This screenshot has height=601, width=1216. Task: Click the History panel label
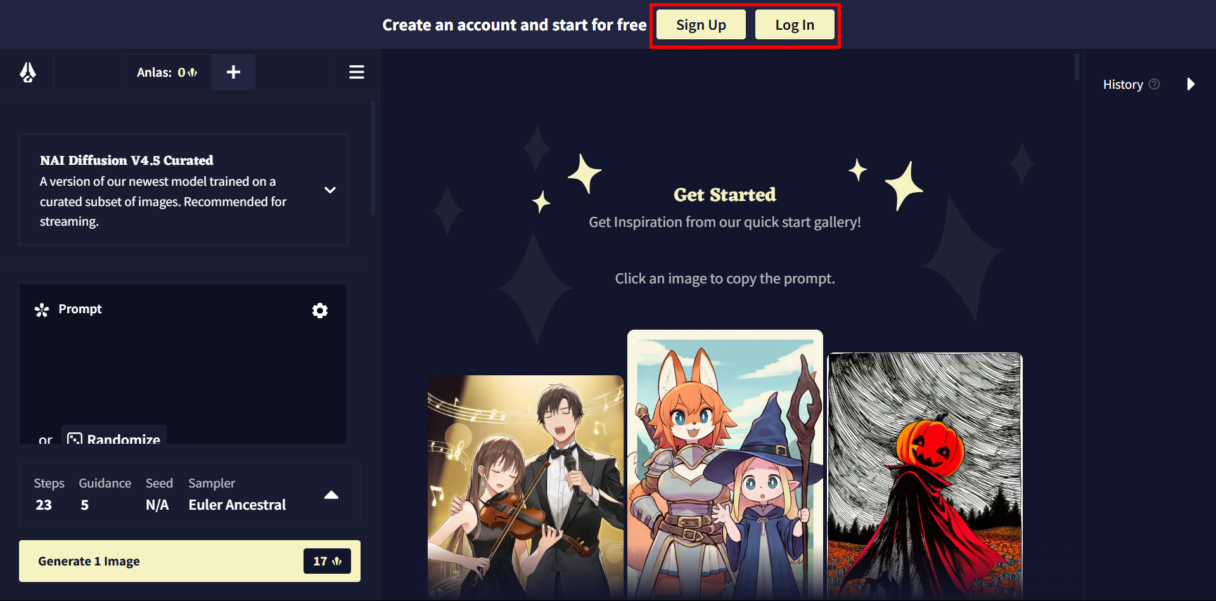click(x=1123, y=84)
